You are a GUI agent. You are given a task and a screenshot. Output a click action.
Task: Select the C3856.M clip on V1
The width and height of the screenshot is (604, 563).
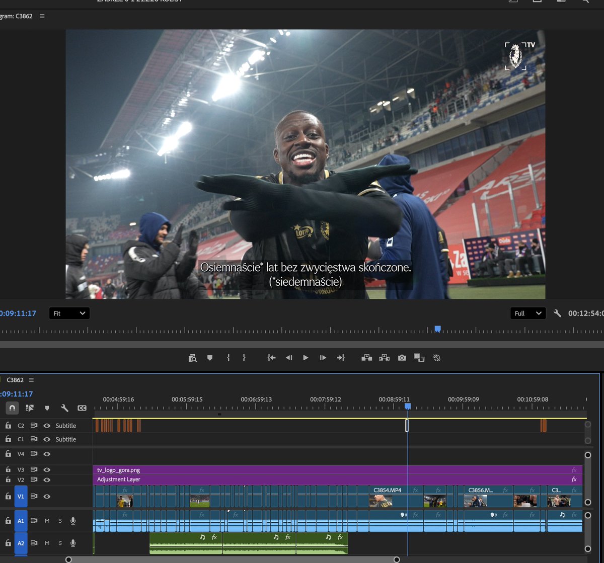tap(488, 496)
